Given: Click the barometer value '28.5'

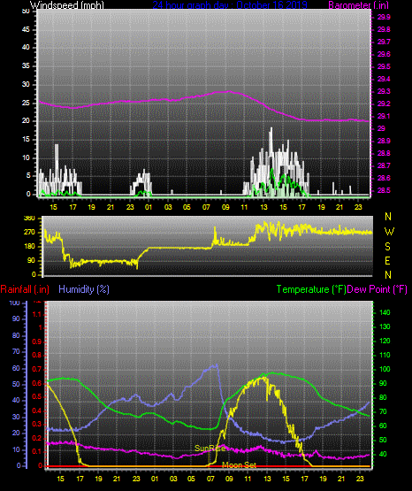Looking at the screenshot, I should (384, 191).
